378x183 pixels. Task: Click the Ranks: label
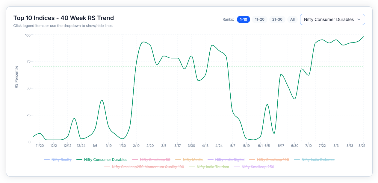pyautogui.click(x=228, y=19)
